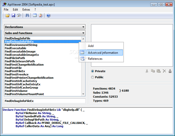Select the Public radio button
Screen dimensions: 175x136
click(x=93, y=77)
